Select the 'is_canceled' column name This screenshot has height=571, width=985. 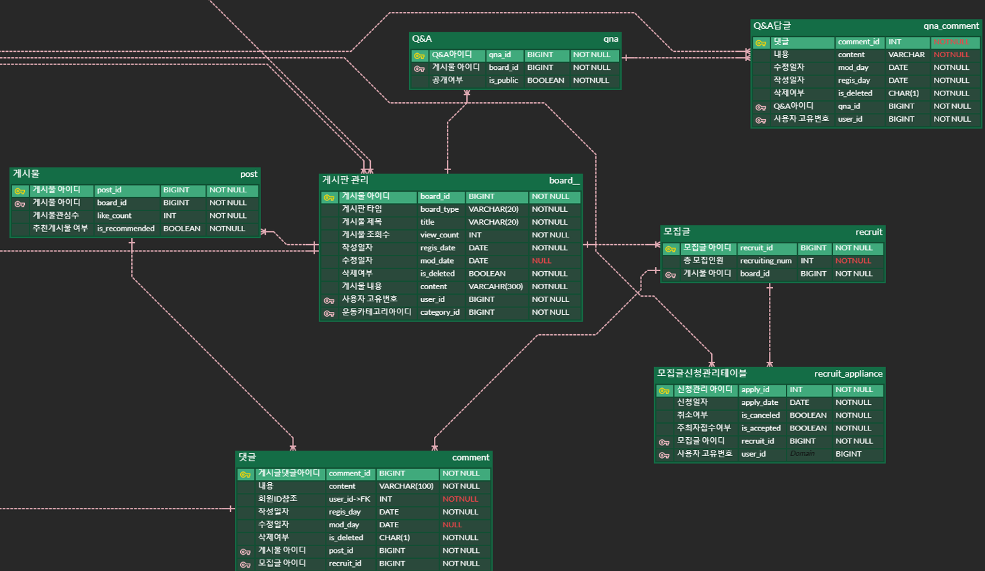(x=761, y=416)
